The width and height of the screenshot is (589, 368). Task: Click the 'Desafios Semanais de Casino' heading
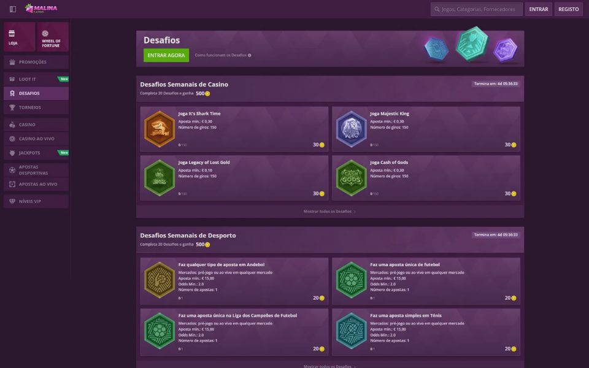(184, 85)
